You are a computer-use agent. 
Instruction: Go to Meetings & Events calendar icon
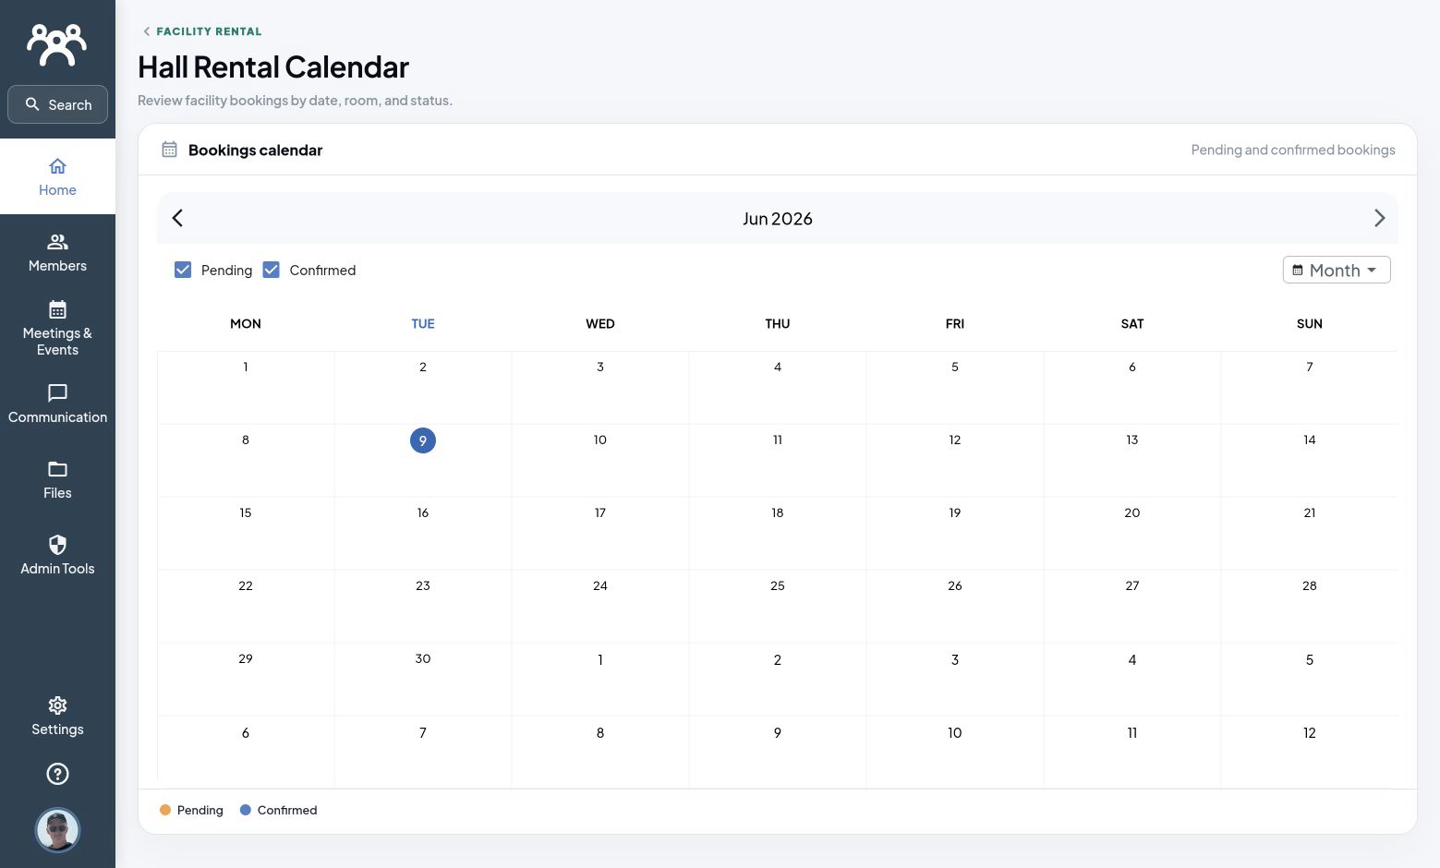57,309
